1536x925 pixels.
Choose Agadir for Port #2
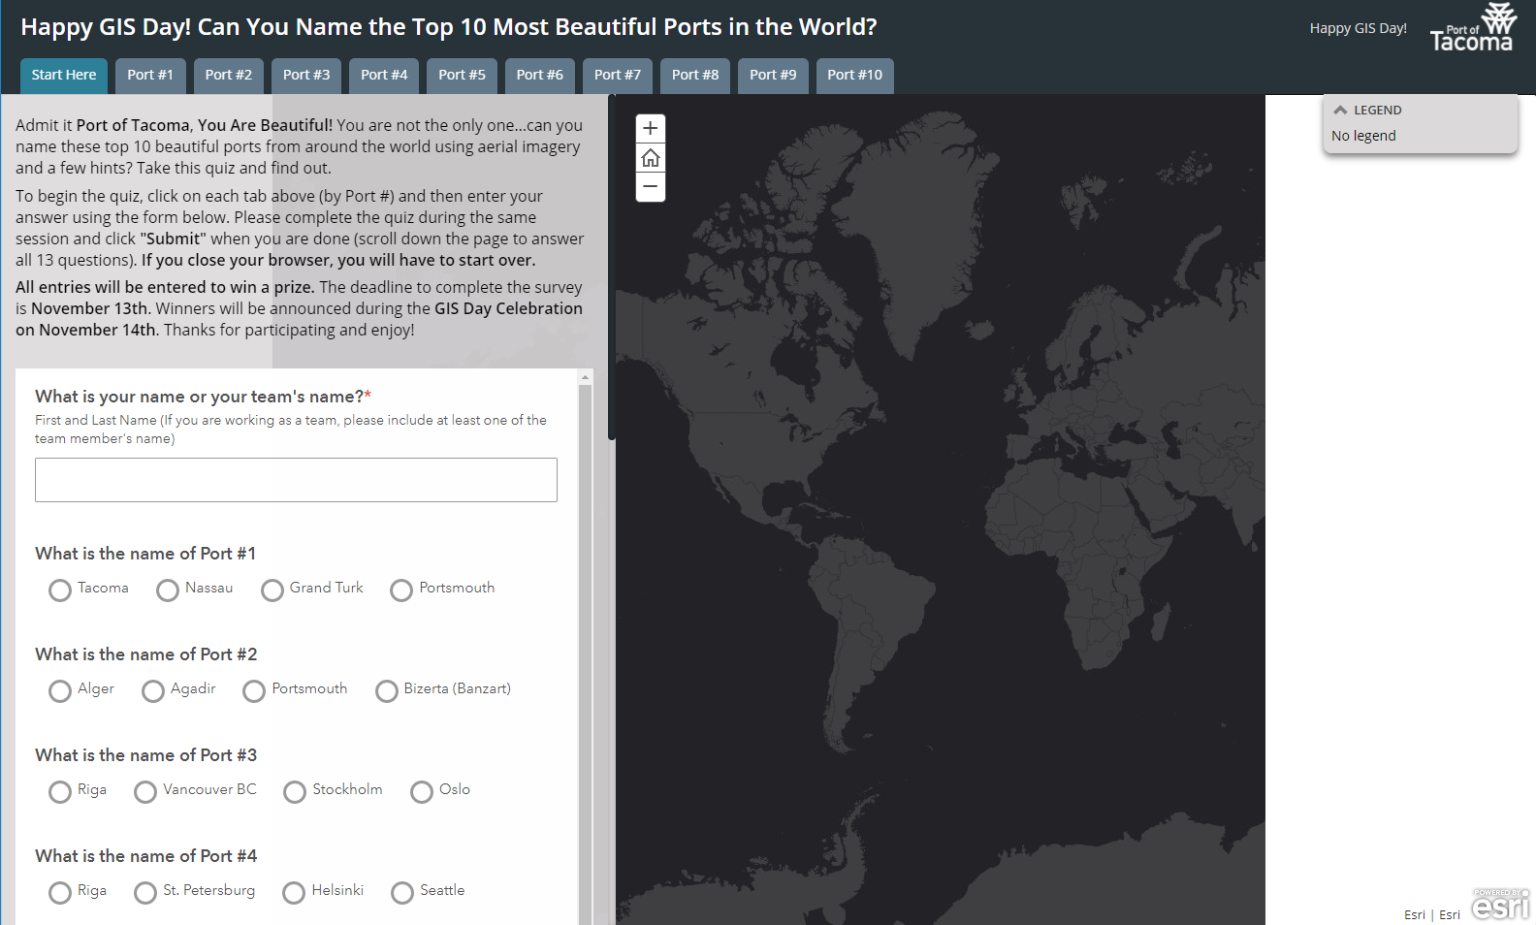pos(153,690)
